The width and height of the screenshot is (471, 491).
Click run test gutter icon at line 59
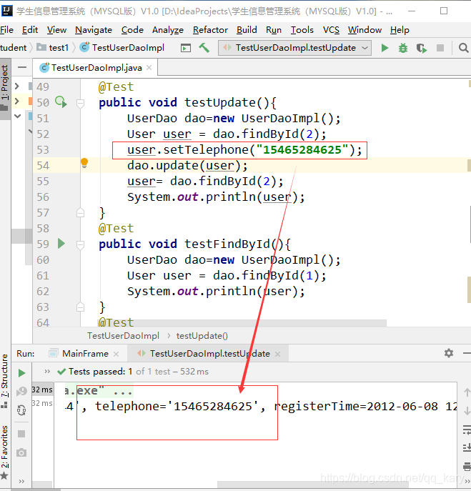61,244
